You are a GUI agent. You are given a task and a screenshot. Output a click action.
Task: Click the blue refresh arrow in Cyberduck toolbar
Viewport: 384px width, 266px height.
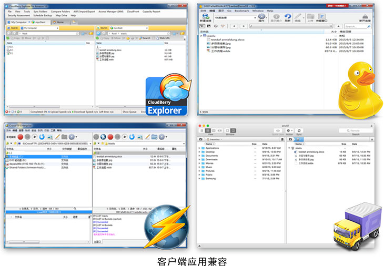point(288,17)
